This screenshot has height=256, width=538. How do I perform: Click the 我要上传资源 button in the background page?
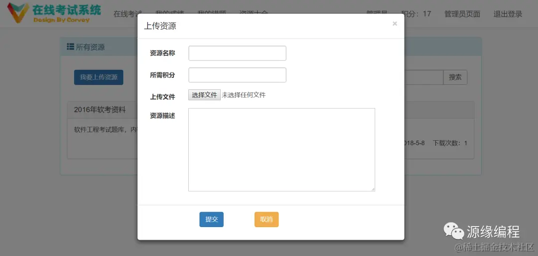[x=99, y=77]
